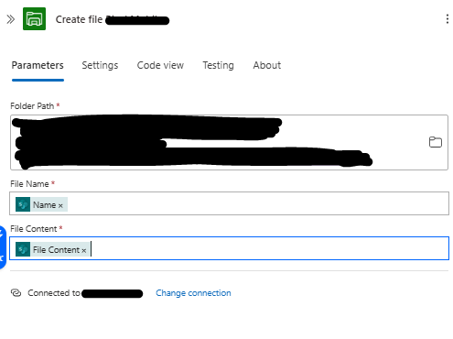Screen dimensions: 453x339
Task: Open the Code view tab
Action: click(x=160, y=65)
